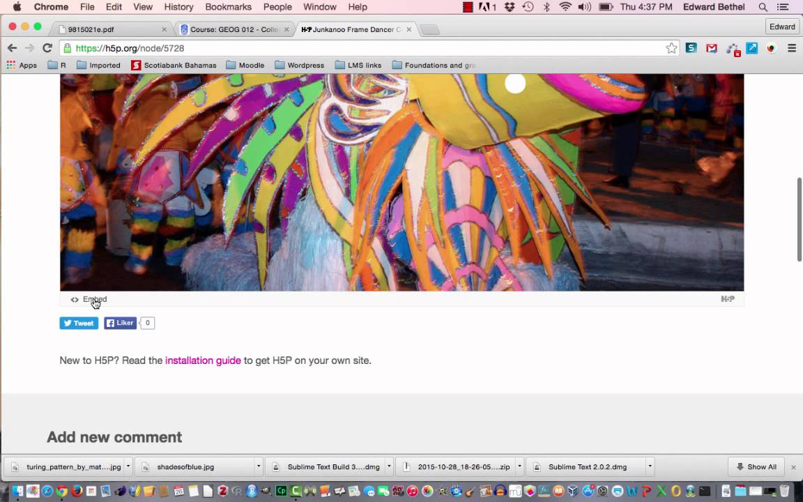Open the installation guide link
This screenshot has height=502, width=803.
pos(203,360)
